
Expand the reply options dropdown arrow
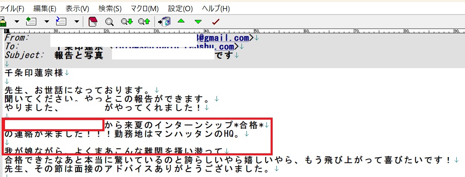pos(47,22)
